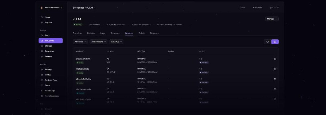Open the Storage section
Screen dimensions: 326x115
pyautogui.click(x=51, y=46)
